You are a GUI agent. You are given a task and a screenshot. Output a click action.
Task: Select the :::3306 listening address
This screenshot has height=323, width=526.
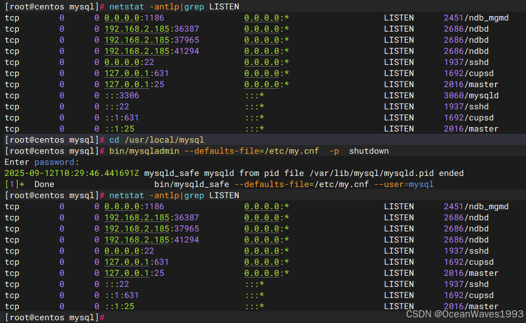coord(122,95)
